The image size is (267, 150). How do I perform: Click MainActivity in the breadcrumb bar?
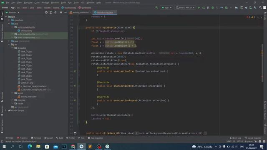68,7
